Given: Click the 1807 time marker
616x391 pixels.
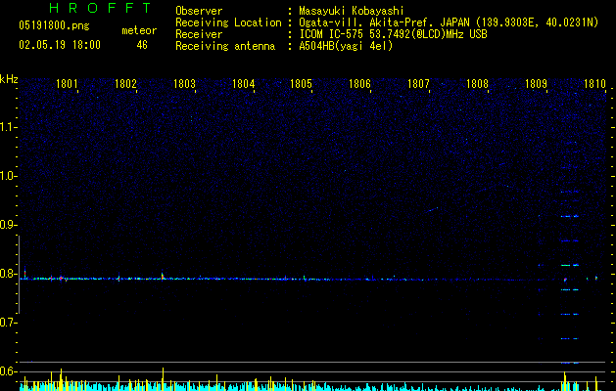Looking at the screenshot, I should coord(418,84).
